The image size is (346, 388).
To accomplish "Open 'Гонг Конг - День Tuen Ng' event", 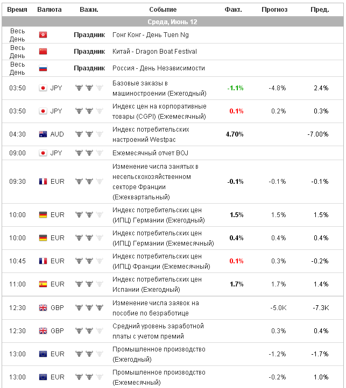I will pyautogui.click(x=150, y=34).
